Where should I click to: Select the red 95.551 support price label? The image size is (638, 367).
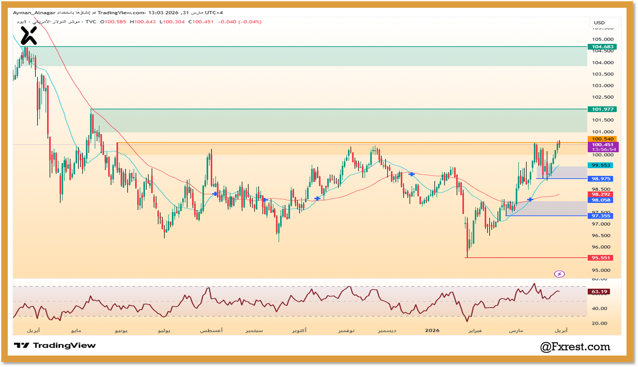(601, 258)
